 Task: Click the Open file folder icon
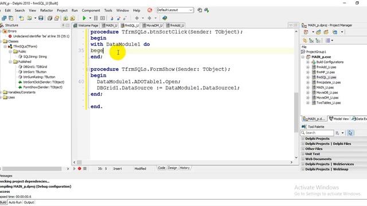coord(29,18)
